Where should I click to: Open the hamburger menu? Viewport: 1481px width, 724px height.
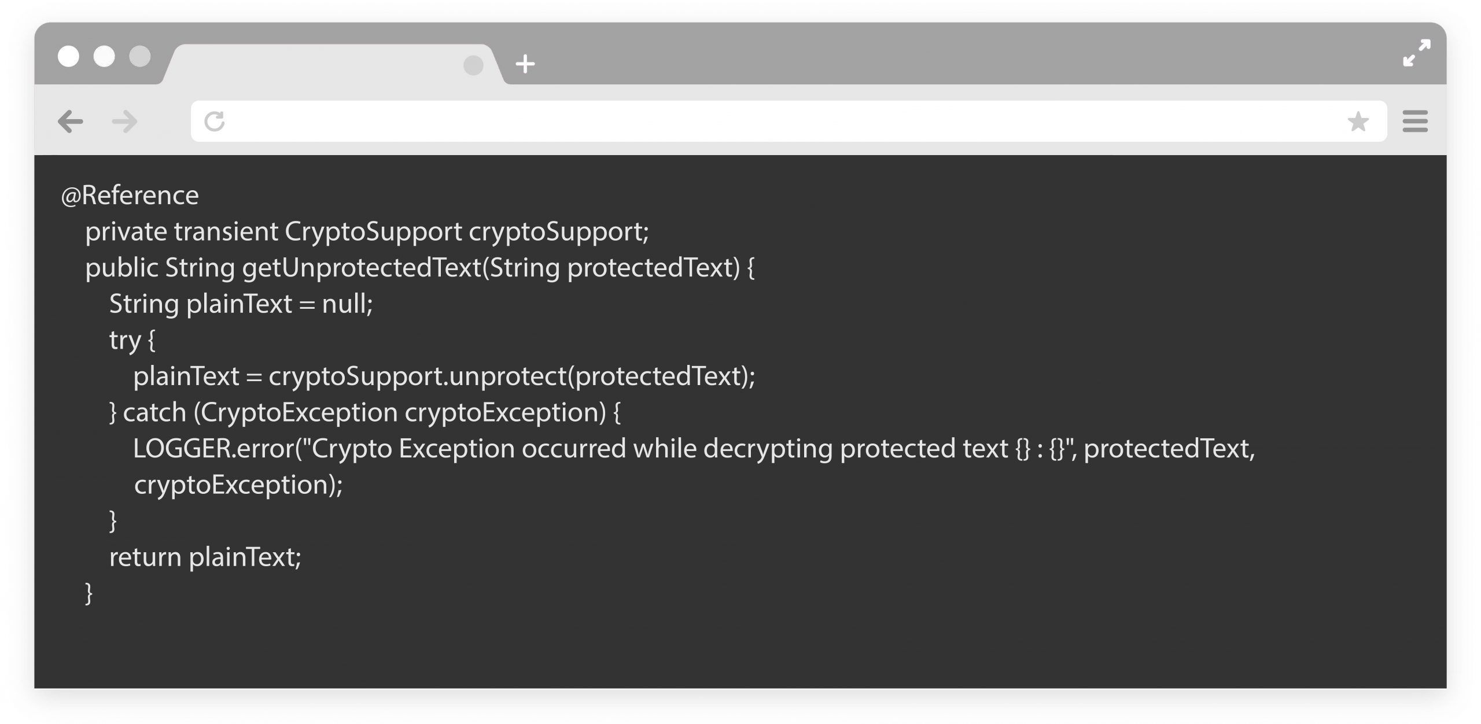click(x=1415, y=121)
